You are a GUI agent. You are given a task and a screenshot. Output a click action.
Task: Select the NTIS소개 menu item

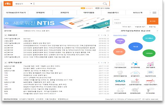[x=138, y=13]
